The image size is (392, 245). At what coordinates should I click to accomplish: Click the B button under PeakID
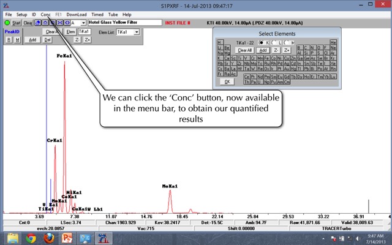pos(9,40)
